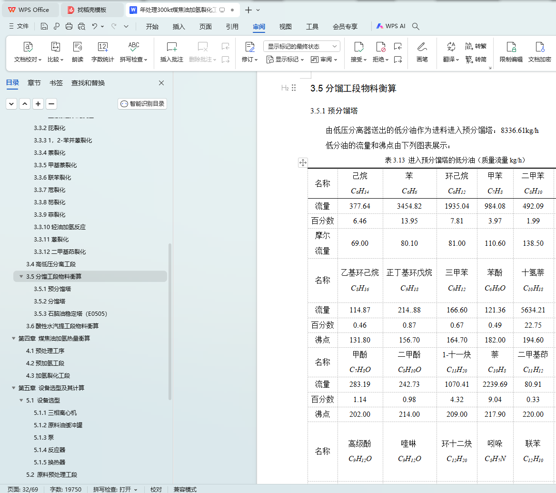556x493 pixels.
Task: Switch to the 书签 pane tab
Action: [56, 83]
